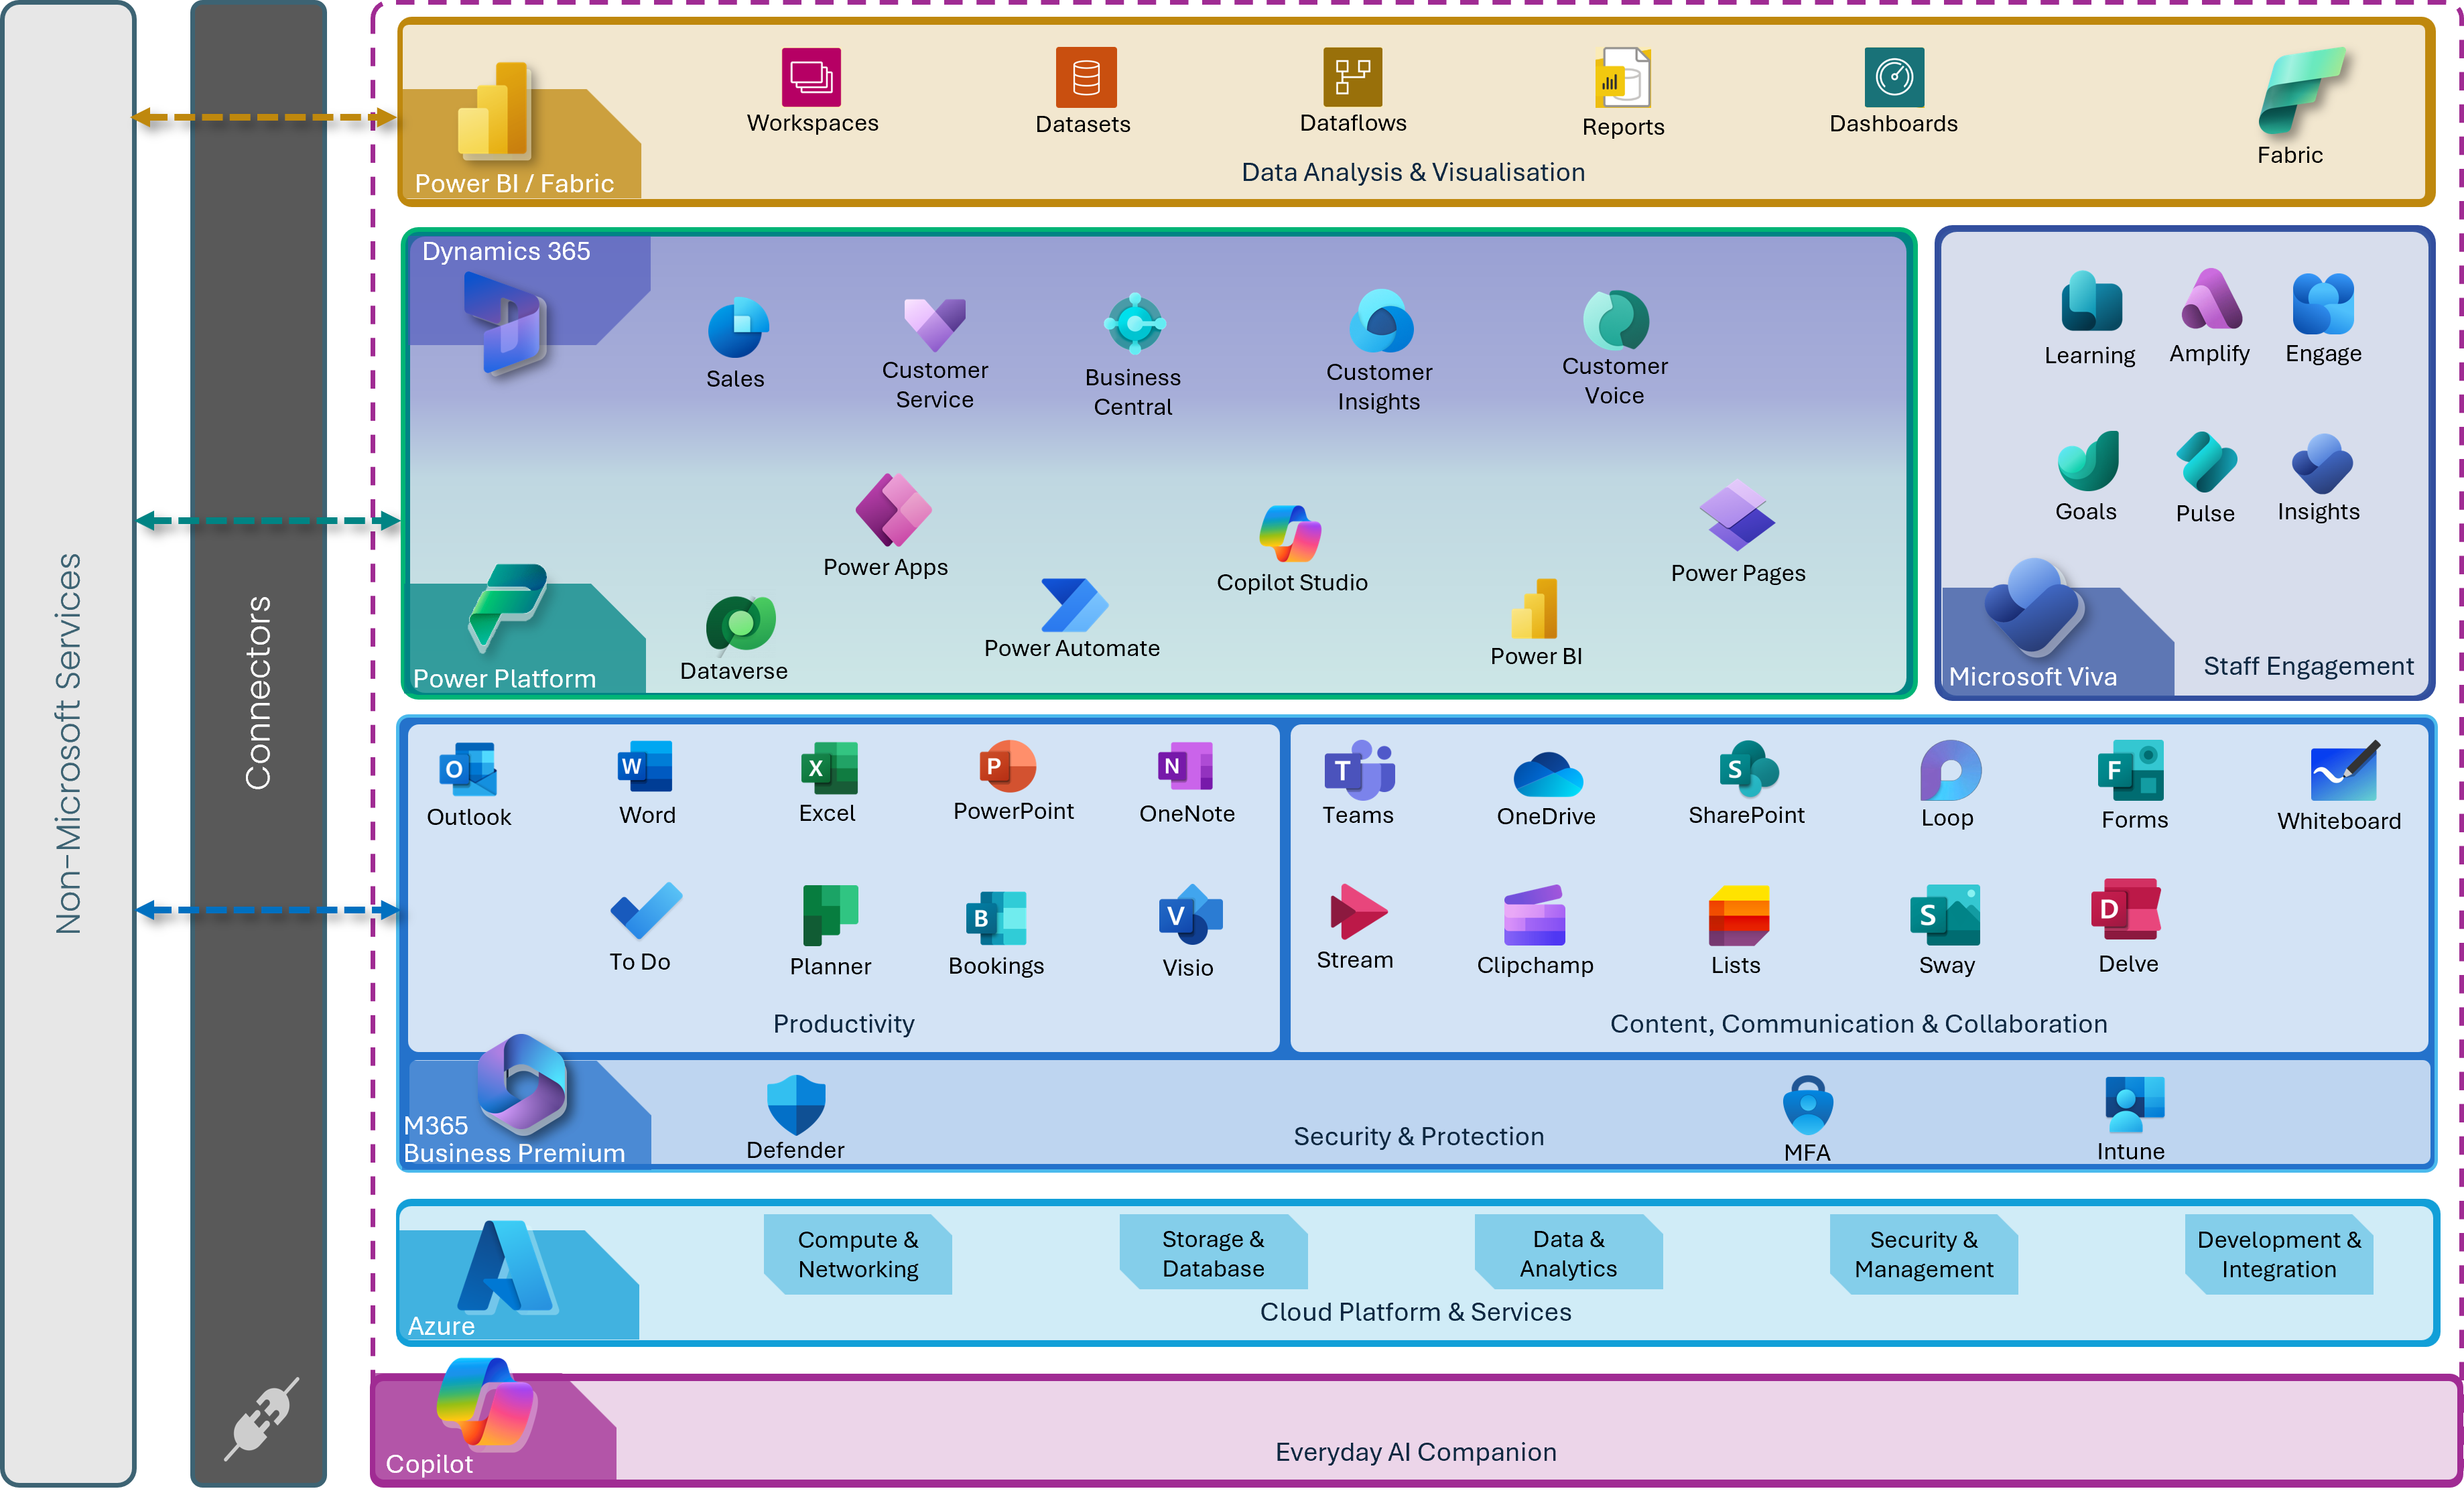Image resolution: width=2464 pixels, height=1497 pixels.
Task: Select the Defender shield icon
Action: (796, 1106)
